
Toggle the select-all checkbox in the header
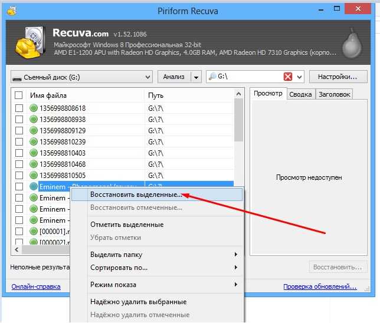tap(19, 95)
